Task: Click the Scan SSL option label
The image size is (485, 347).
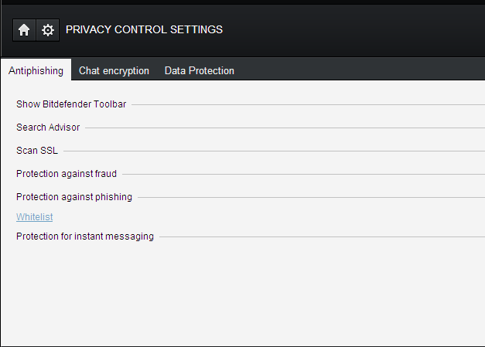Action: coord(37,151)
